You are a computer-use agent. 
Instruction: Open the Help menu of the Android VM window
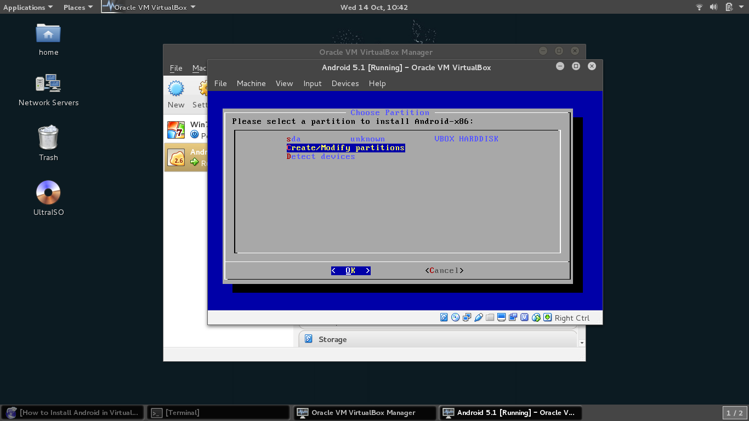377,83
